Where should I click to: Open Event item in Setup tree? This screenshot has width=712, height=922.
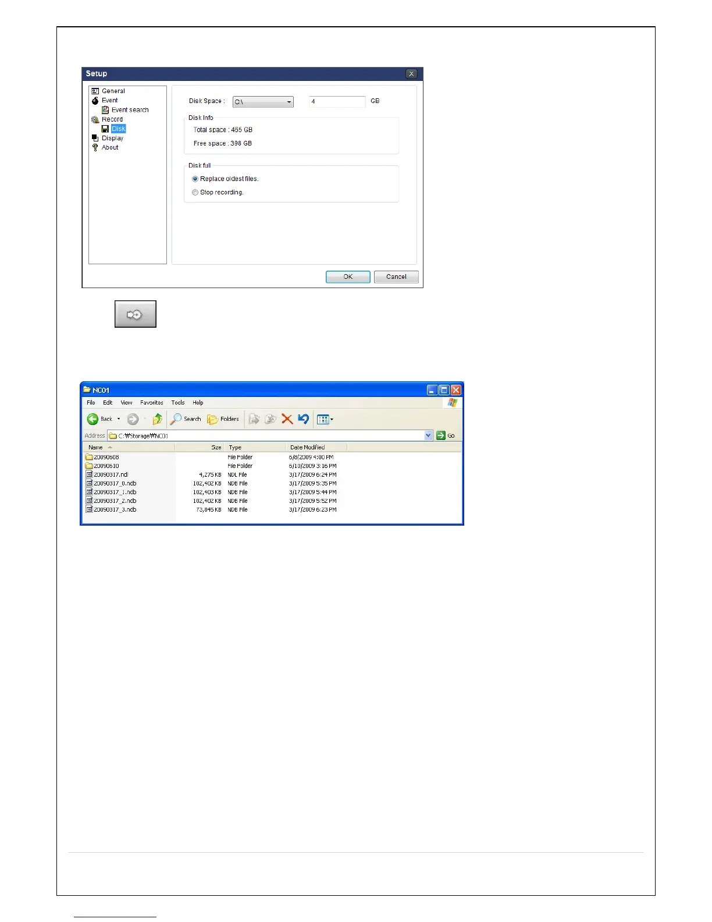[109, 100]
